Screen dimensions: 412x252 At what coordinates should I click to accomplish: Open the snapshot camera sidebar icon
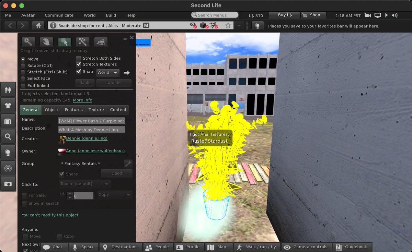click(x=8, y=184)
